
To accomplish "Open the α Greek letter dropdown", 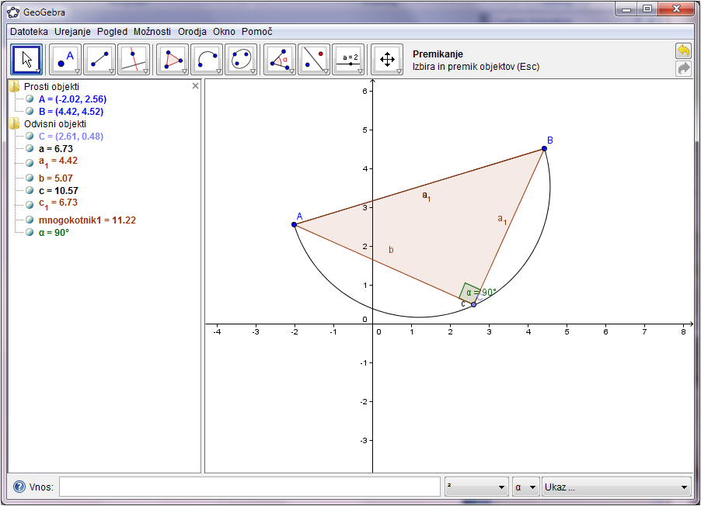I will [533, 487].
